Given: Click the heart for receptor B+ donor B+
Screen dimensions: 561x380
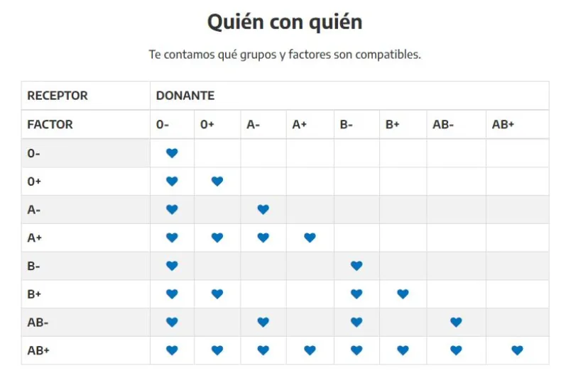Looking at the screenshot, I should pyautogui.click(x=403, y=294).
